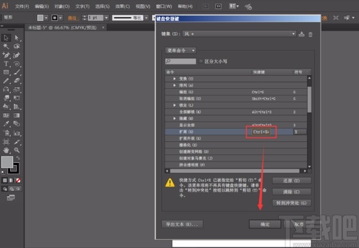Select the Zoom magnifier tool
359x248 pixels.
17,150
